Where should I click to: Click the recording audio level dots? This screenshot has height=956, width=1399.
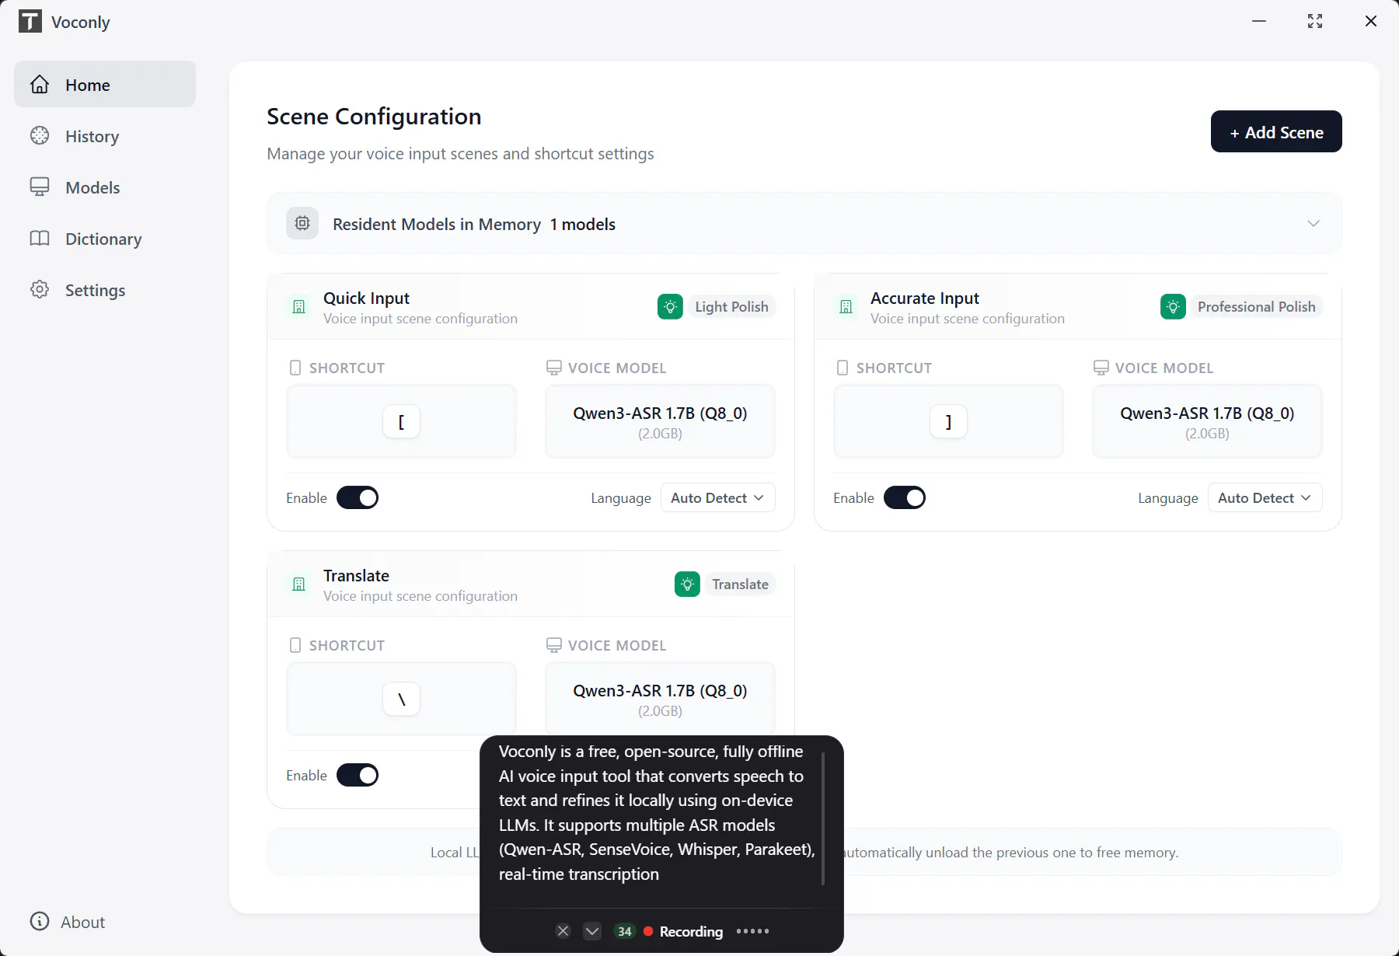[x=752, y=931]
